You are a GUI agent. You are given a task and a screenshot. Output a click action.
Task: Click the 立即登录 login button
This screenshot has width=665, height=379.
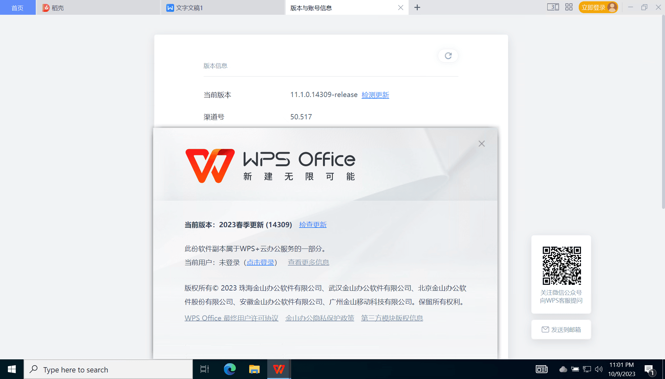(594, 8)
